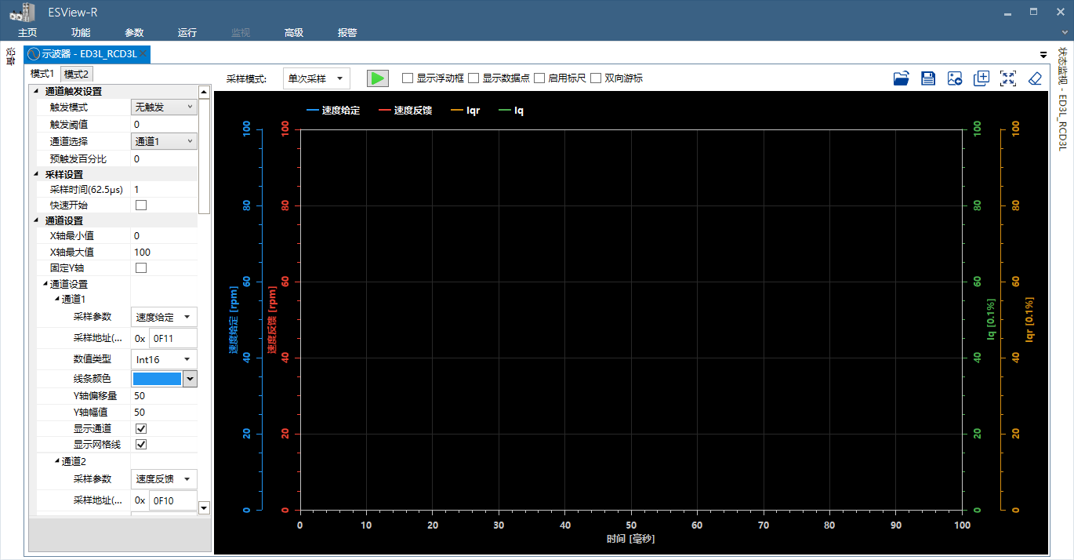Switch to 模式2 tab
This screenshot has height=560, width=1074.
click(x=77, y=75)
